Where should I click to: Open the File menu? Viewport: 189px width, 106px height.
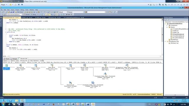click(1, 10)
